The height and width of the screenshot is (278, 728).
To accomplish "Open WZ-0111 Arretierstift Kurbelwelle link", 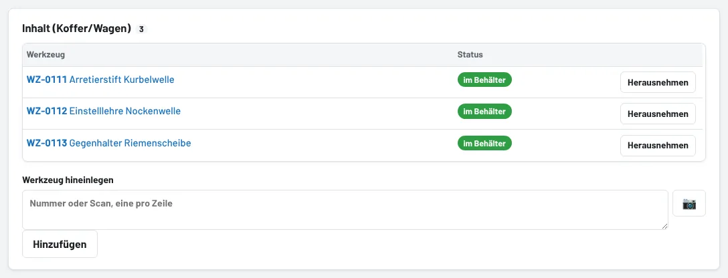I will pos(100,80).
